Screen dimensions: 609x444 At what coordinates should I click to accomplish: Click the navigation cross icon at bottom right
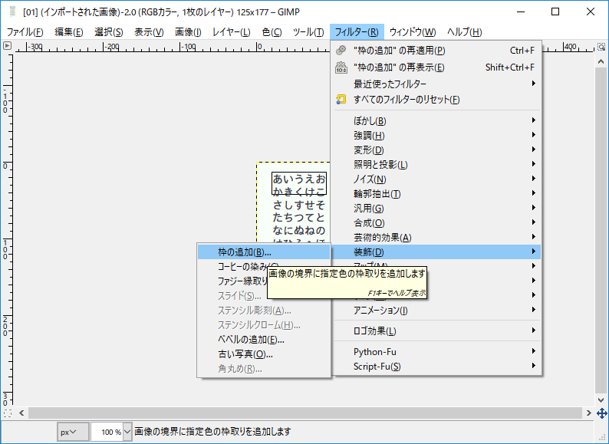tap(601, 413)
